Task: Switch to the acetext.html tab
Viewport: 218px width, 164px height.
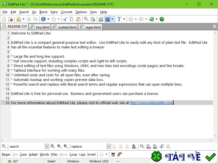Action: tap(65, 27)
